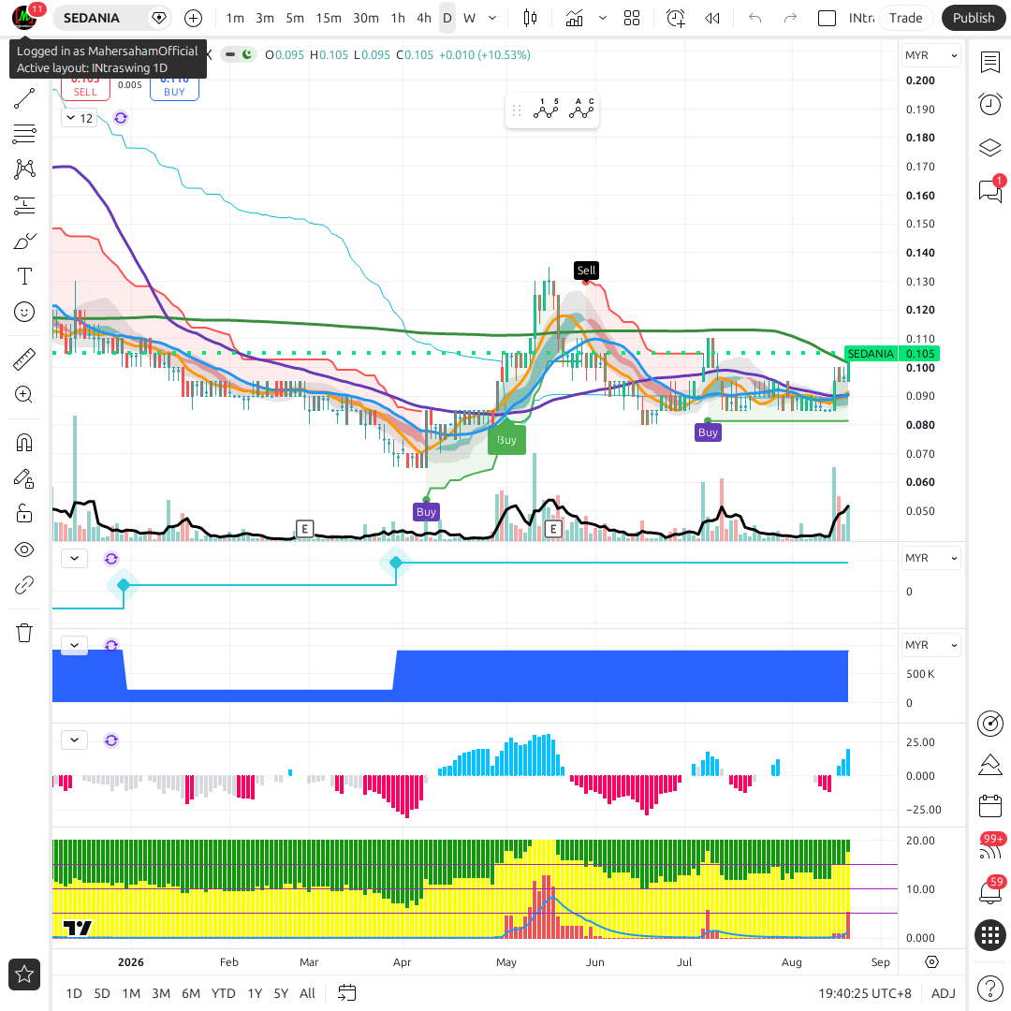Toggle ADJ adjusted data setting
Viewport: 1011px width, 1011px height.
(944, 993)
